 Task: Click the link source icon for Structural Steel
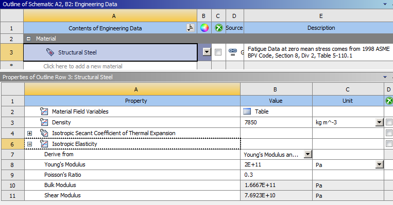[233, 52]
